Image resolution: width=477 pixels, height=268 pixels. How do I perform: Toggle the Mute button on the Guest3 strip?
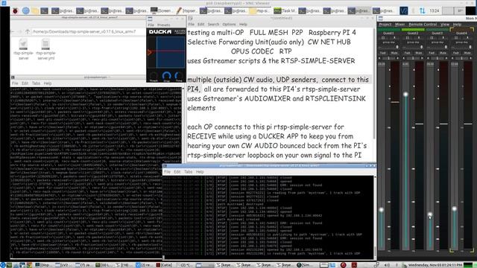click(443, 53)
